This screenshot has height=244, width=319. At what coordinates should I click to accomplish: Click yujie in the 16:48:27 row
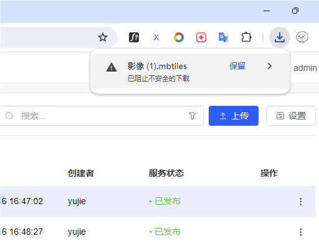(x=77, y=232)
